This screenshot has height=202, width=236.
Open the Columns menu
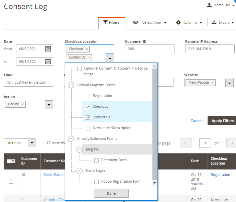click(190, 23)
